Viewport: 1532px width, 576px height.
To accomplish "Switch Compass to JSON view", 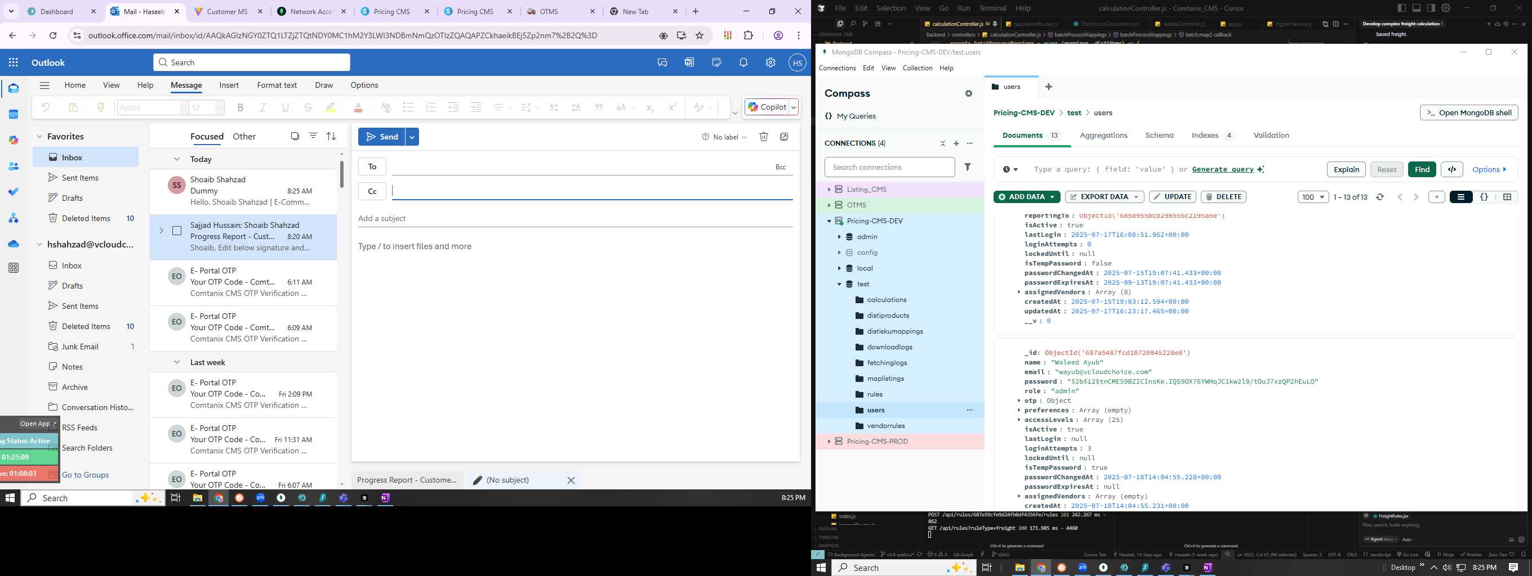I will tap(1484, 197).
